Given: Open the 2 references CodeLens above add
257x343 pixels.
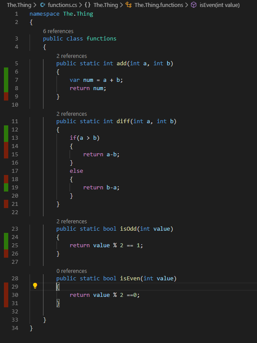Looking at the screenshot, I should tap(72, 56).
